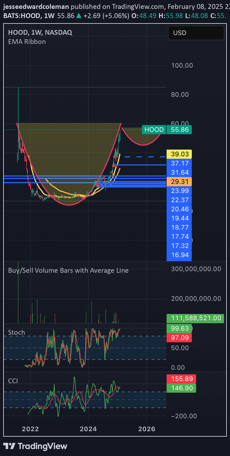230x456 pixels.
Task: Select the Stoch indicator label
Action: (16, 333)
